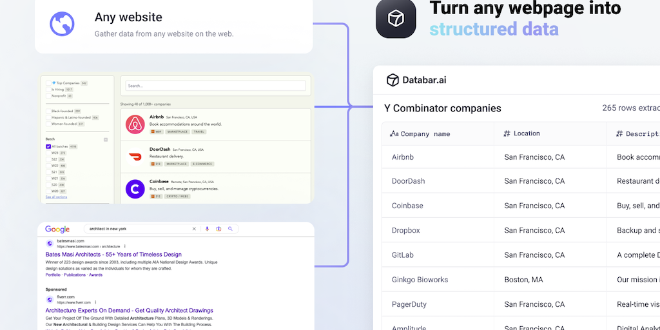This screenshot has height=330, width=660.
Task: Select the PagerDuty cell in table
Action: pos(438,304)
